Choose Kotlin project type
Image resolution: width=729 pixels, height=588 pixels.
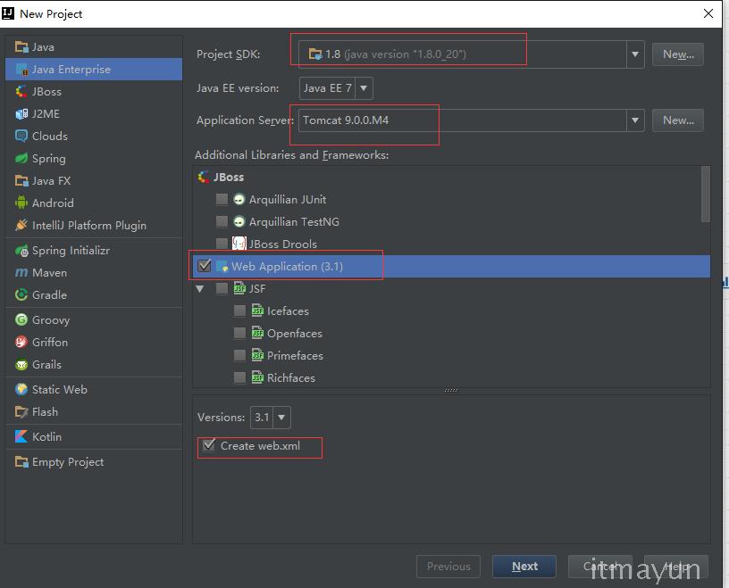(x=94, y=436)
